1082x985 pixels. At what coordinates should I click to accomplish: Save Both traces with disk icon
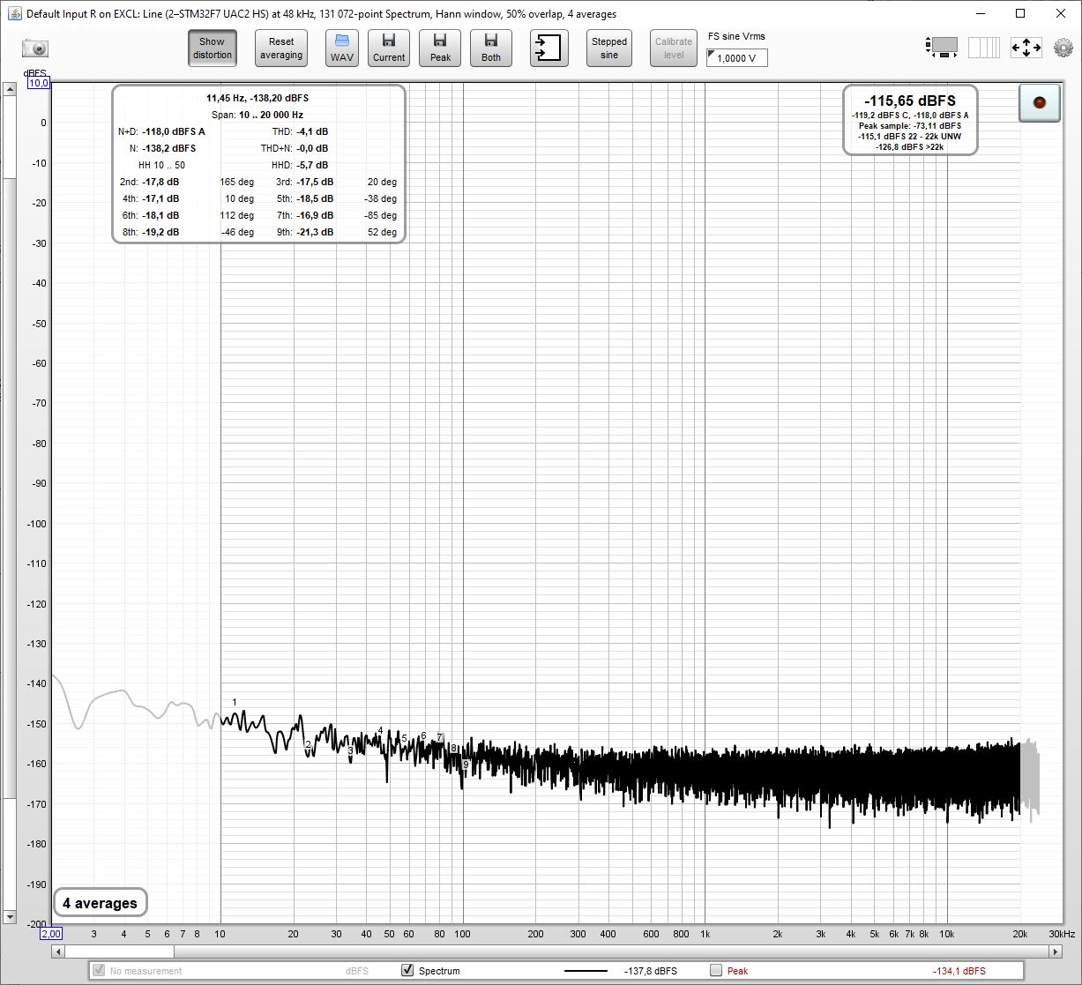[491, 49]
